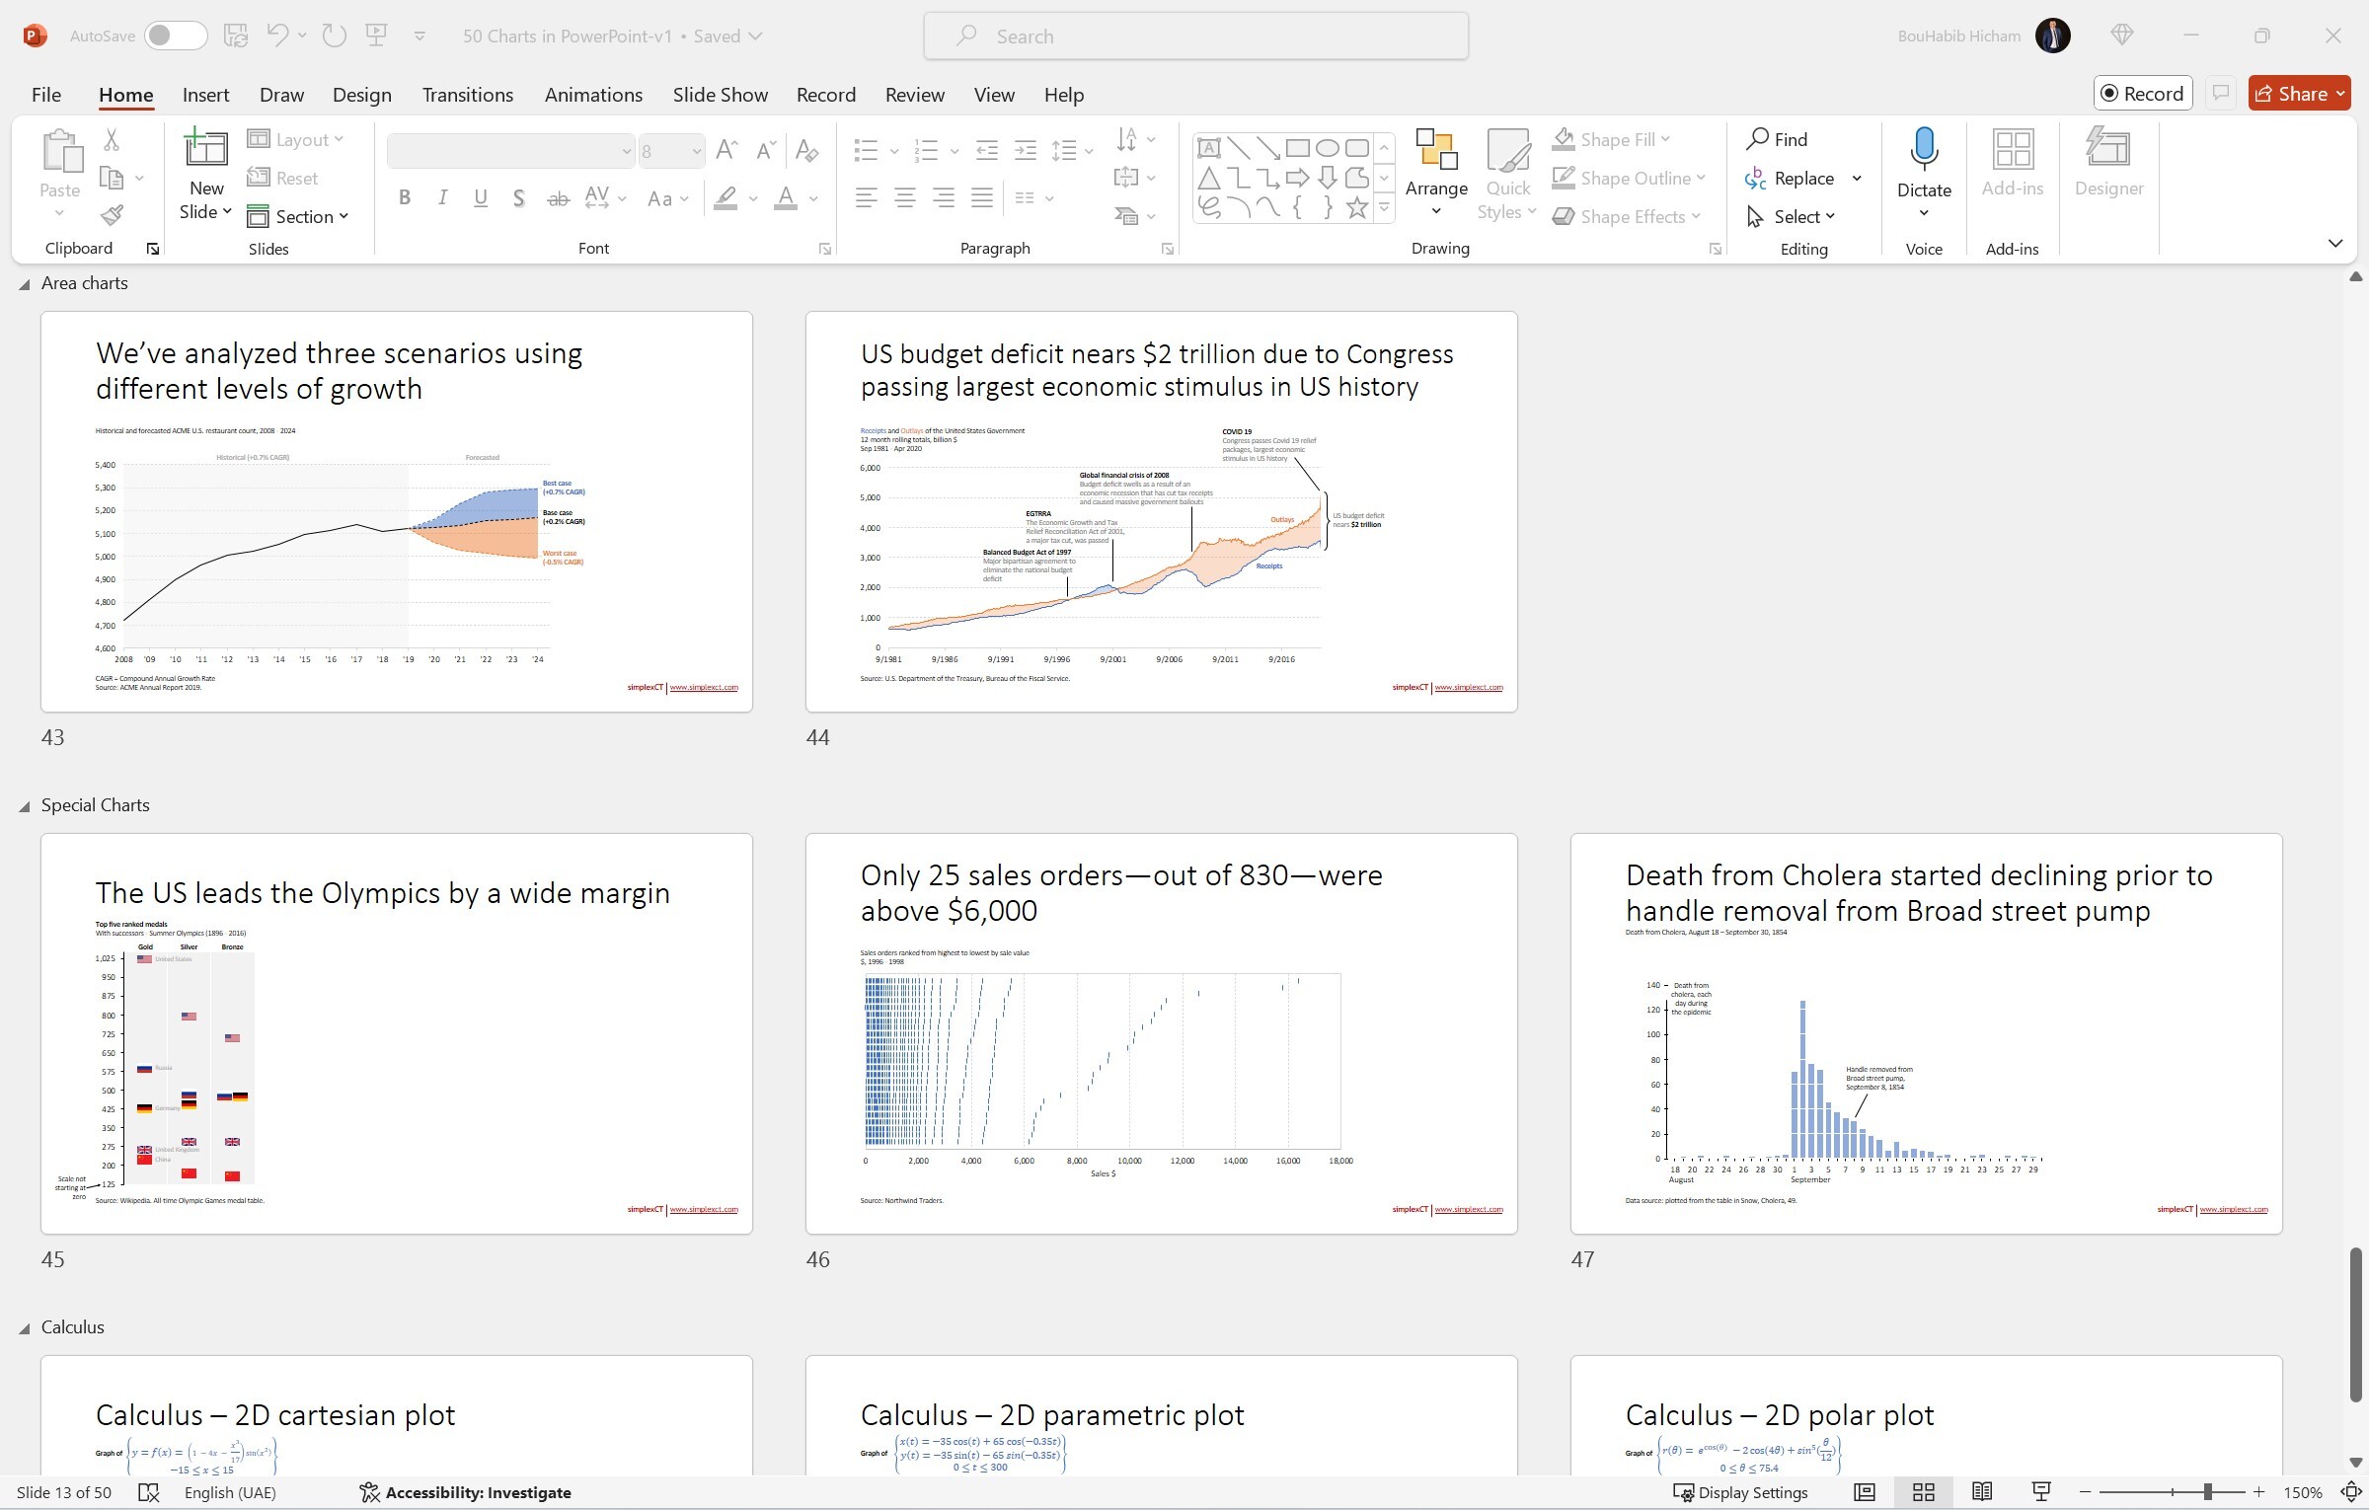
Task: Click the New Slide icon
Action: [206, 148]
